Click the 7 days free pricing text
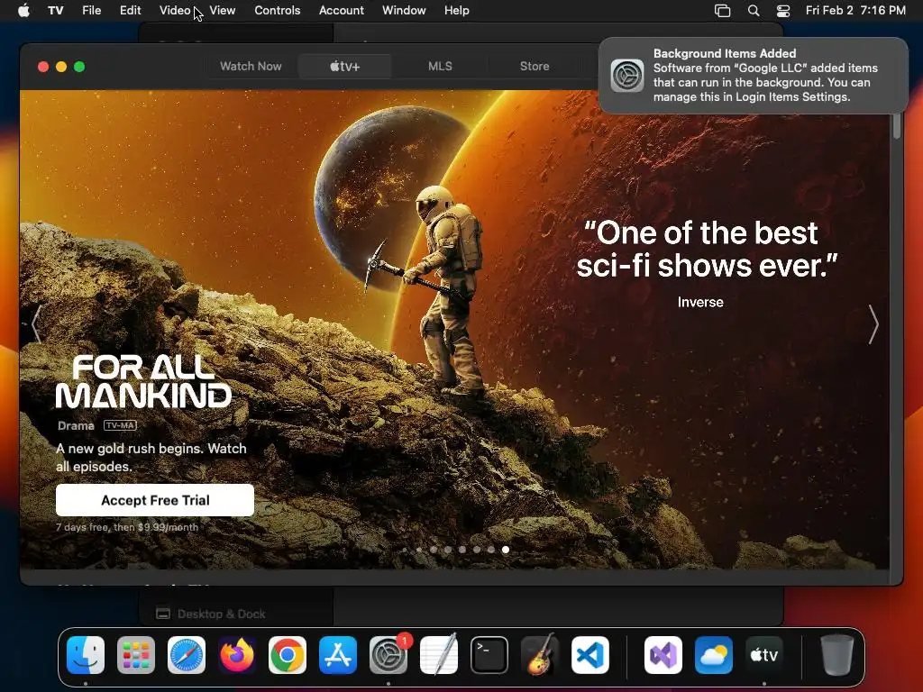 coord(127,527)
